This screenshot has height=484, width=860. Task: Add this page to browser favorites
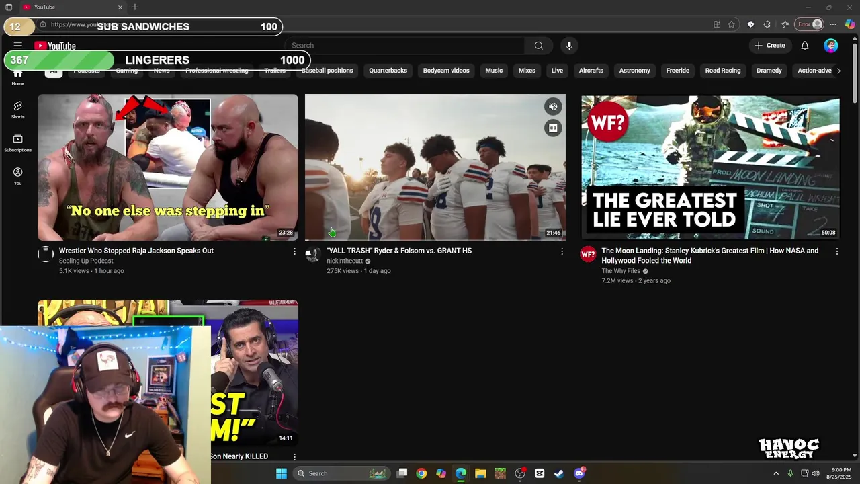(732, 24)
